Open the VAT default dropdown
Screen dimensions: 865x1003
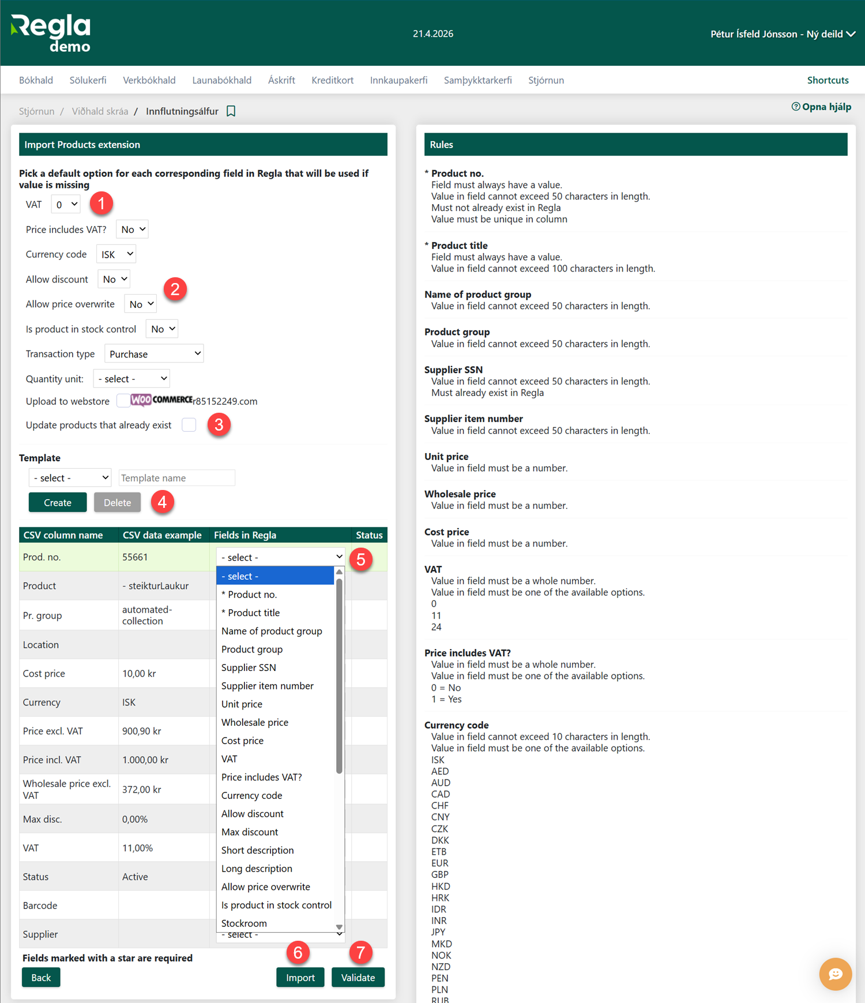pos(66,205)
